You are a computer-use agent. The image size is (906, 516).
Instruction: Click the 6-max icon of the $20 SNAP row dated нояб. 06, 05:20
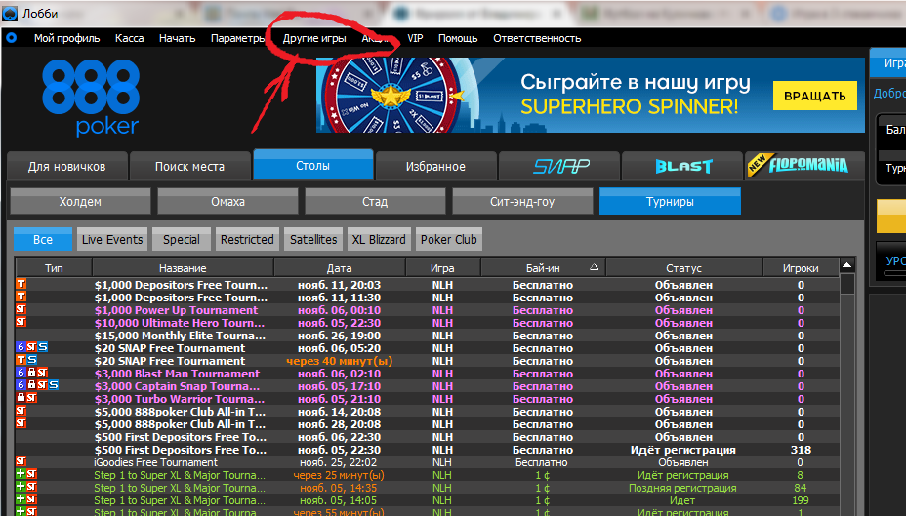[21, 347]
